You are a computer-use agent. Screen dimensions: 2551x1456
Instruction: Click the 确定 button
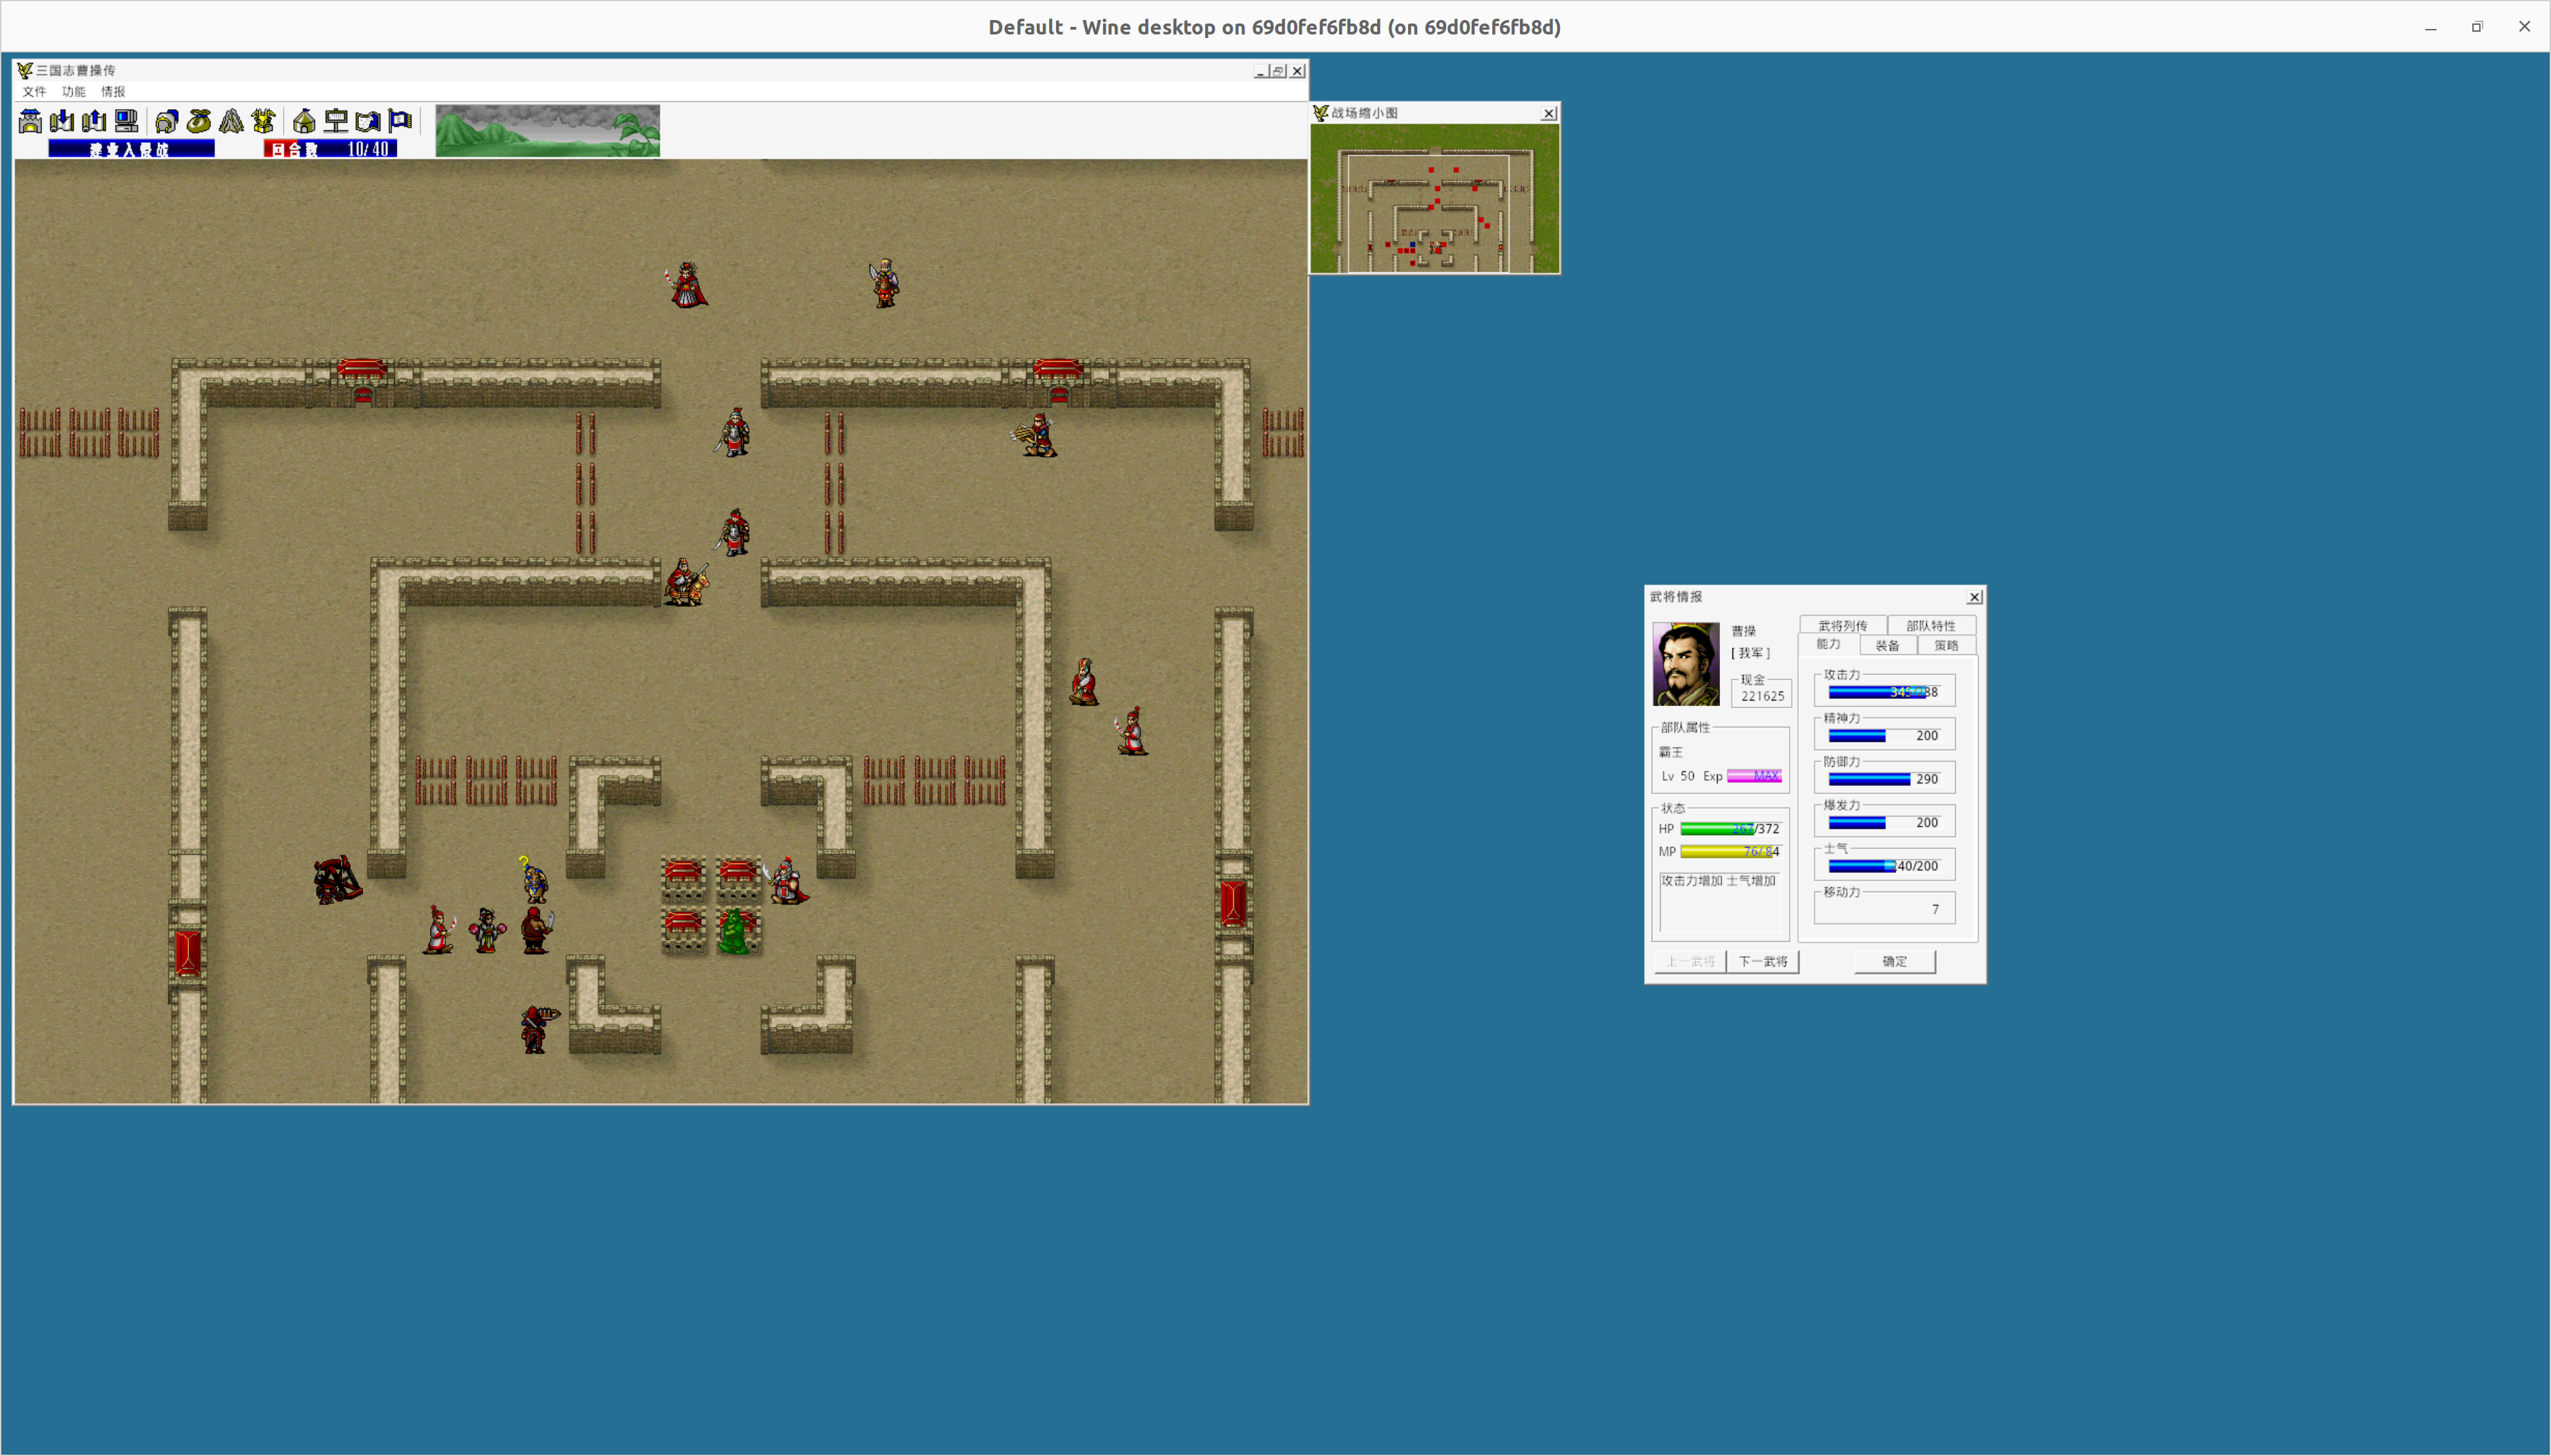(1894, 962)
